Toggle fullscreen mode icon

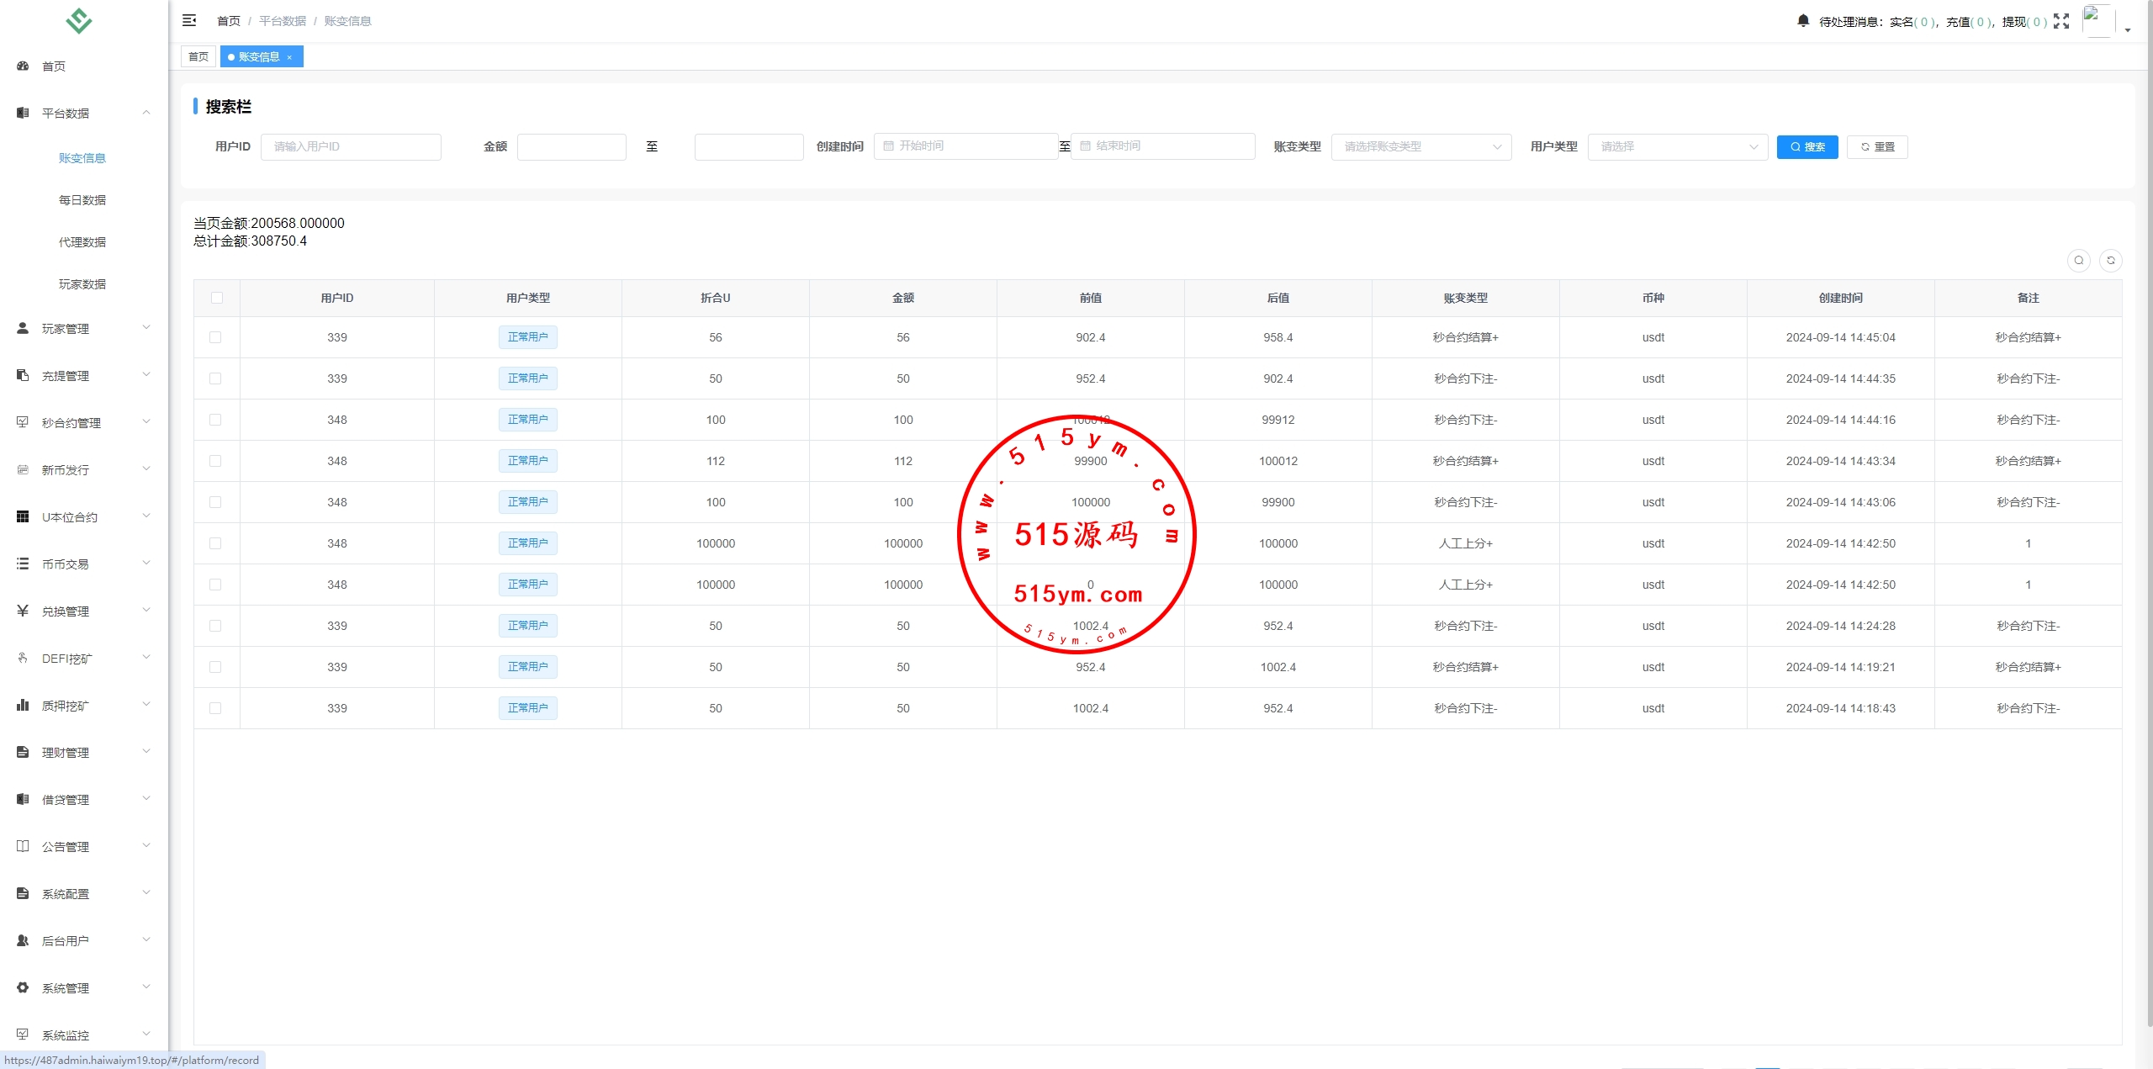click(2061, 21)
